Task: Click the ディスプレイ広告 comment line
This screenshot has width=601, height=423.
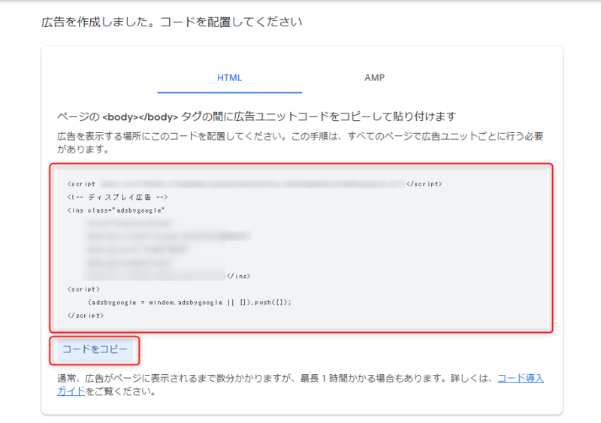Action: click(117, 197)
